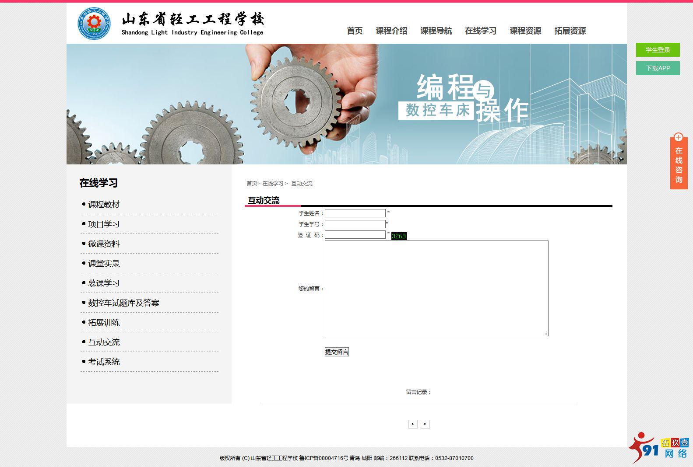The width and height of the screenshot is (693, 467).
Task: Open the 在线咨询 floating side widget
Action: click(679, 163)
